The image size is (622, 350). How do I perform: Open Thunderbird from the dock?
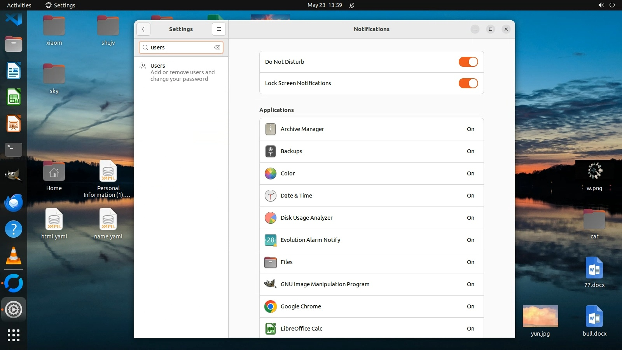pyautogui.click(x=14, y=203)
